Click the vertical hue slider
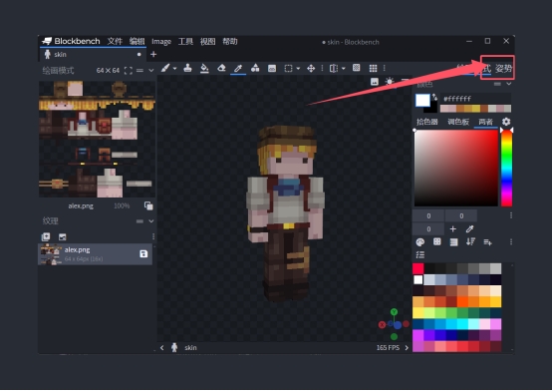This screenshot has width=552, height=391. [x=506, y=169]
